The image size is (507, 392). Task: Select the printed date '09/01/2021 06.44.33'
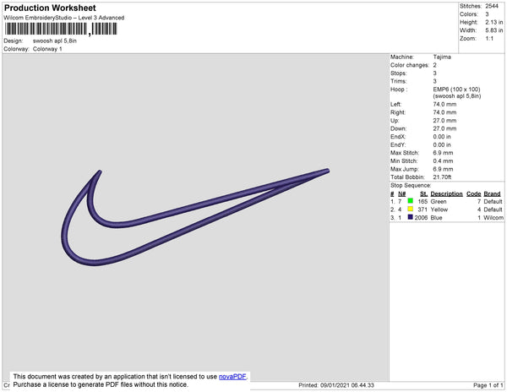[347, 385]
